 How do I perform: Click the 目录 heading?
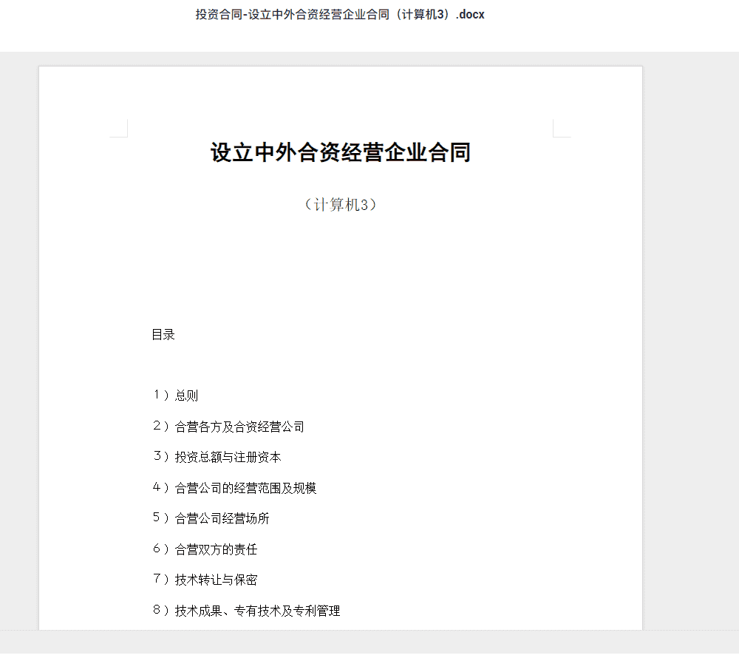[163, 335]
